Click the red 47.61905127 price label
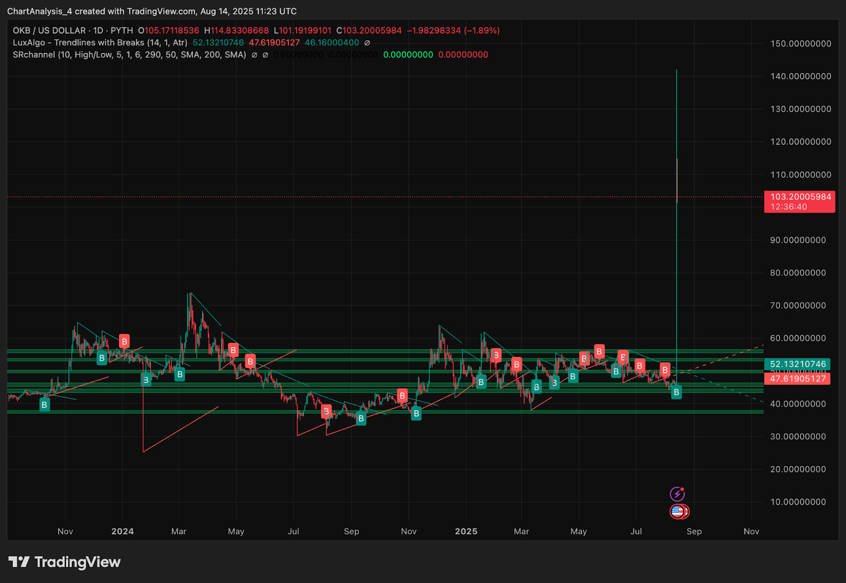Image resolution: width=846 pixels, height=583 pixels. coord(797,379)
